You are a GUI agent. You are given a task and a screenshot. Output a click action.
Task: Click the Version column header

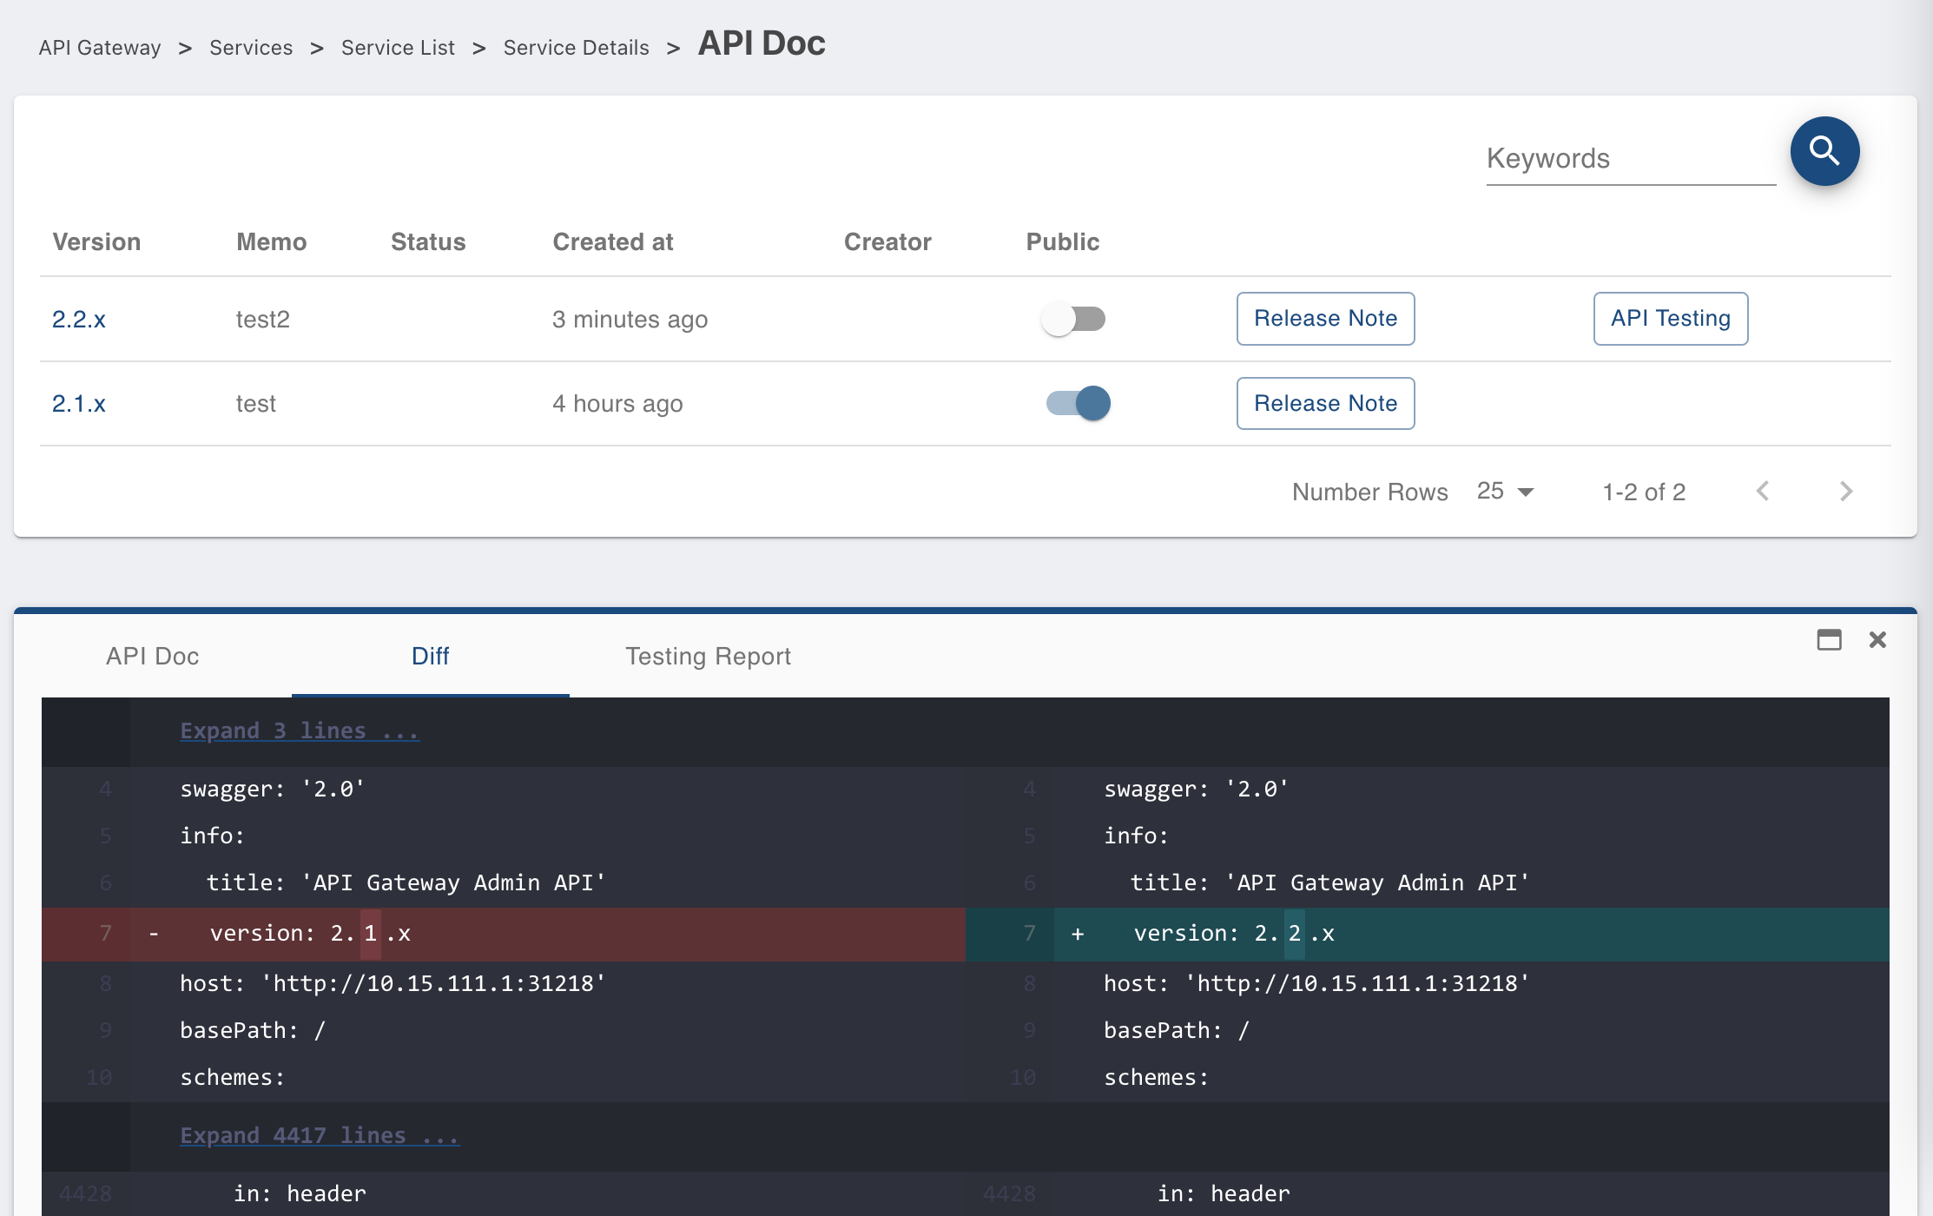point(96,241)
